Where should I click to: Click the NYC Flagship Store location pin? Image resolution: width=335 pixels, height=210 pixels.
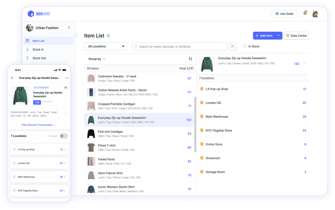(x=202, y=130)
